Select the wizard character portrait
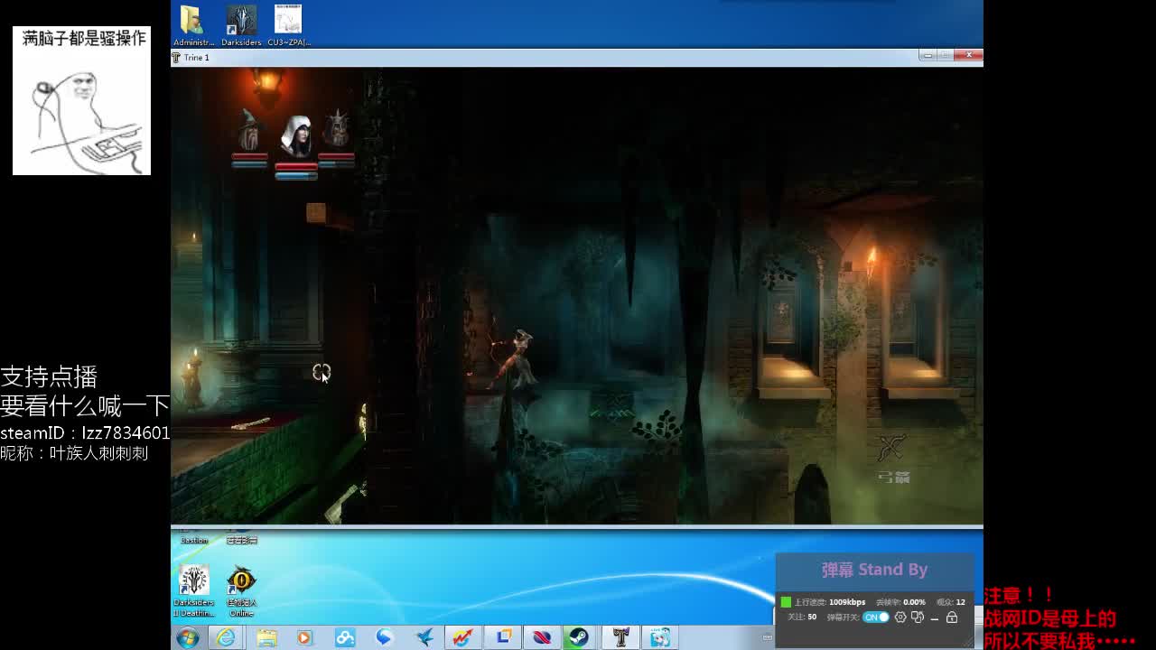The height and width of the screenshot is (650, 1156). pos(249,131)
